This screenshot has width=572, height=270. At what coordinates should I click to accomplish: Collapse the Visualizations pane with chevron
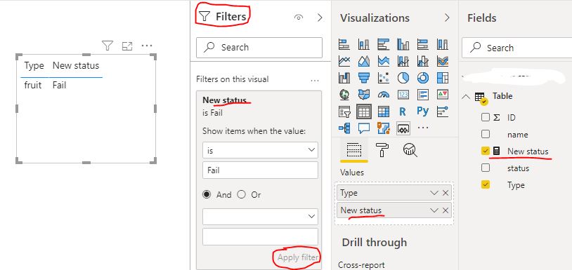pos(447,18)
